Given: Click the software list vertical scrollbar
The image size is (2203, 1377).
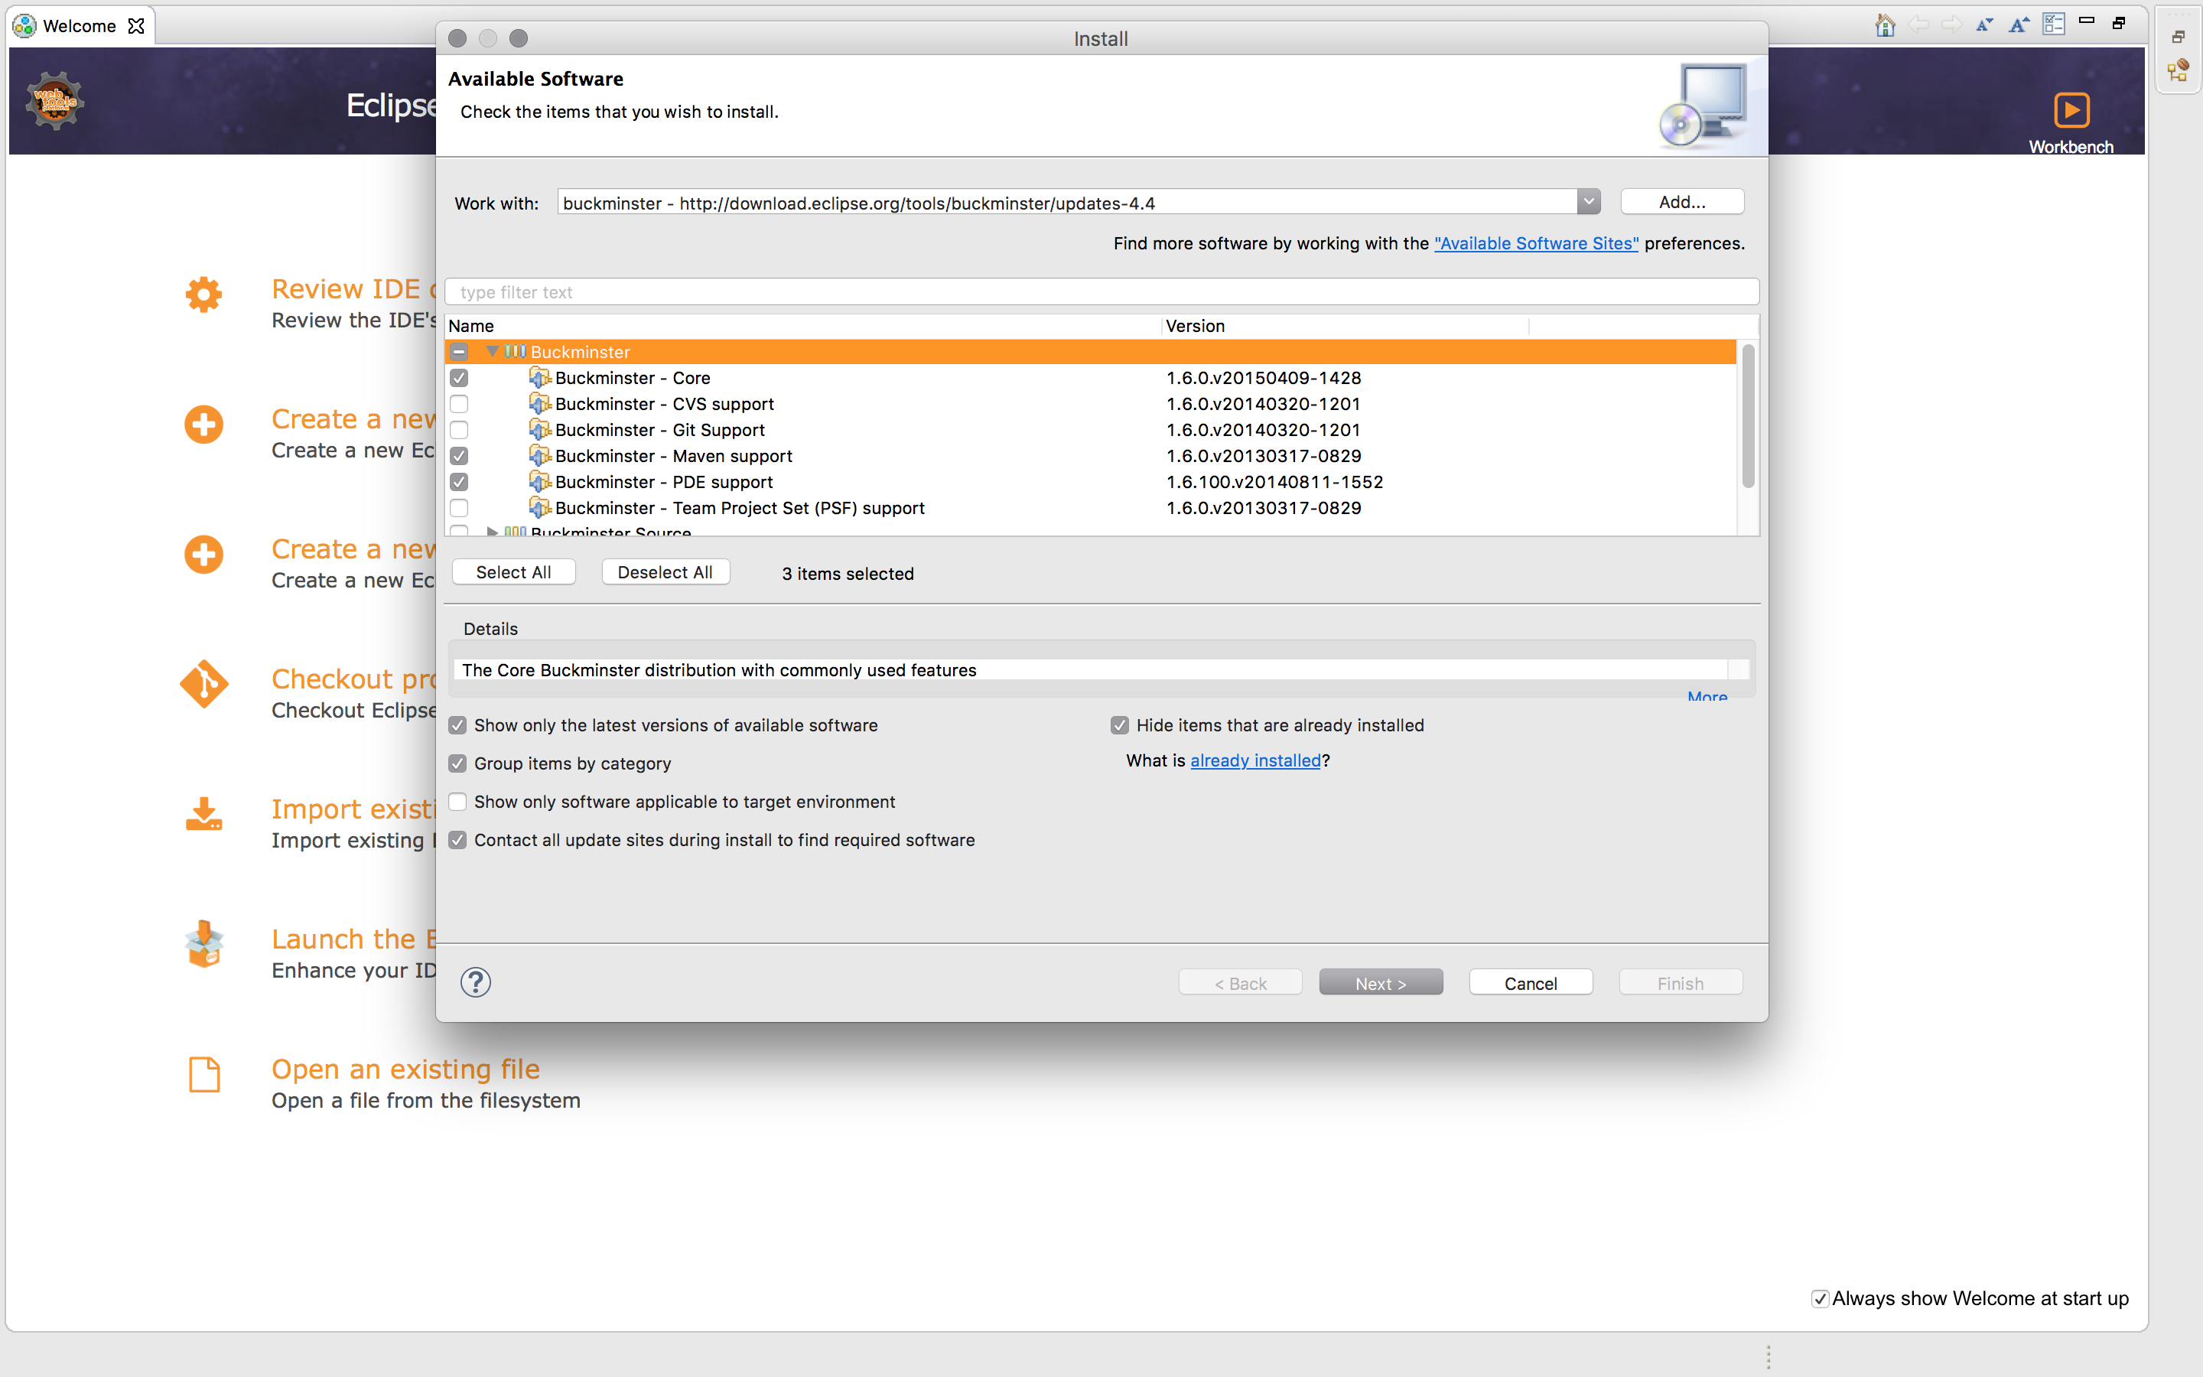Looking at the screenshot, I should click(x=1748, y=416).
